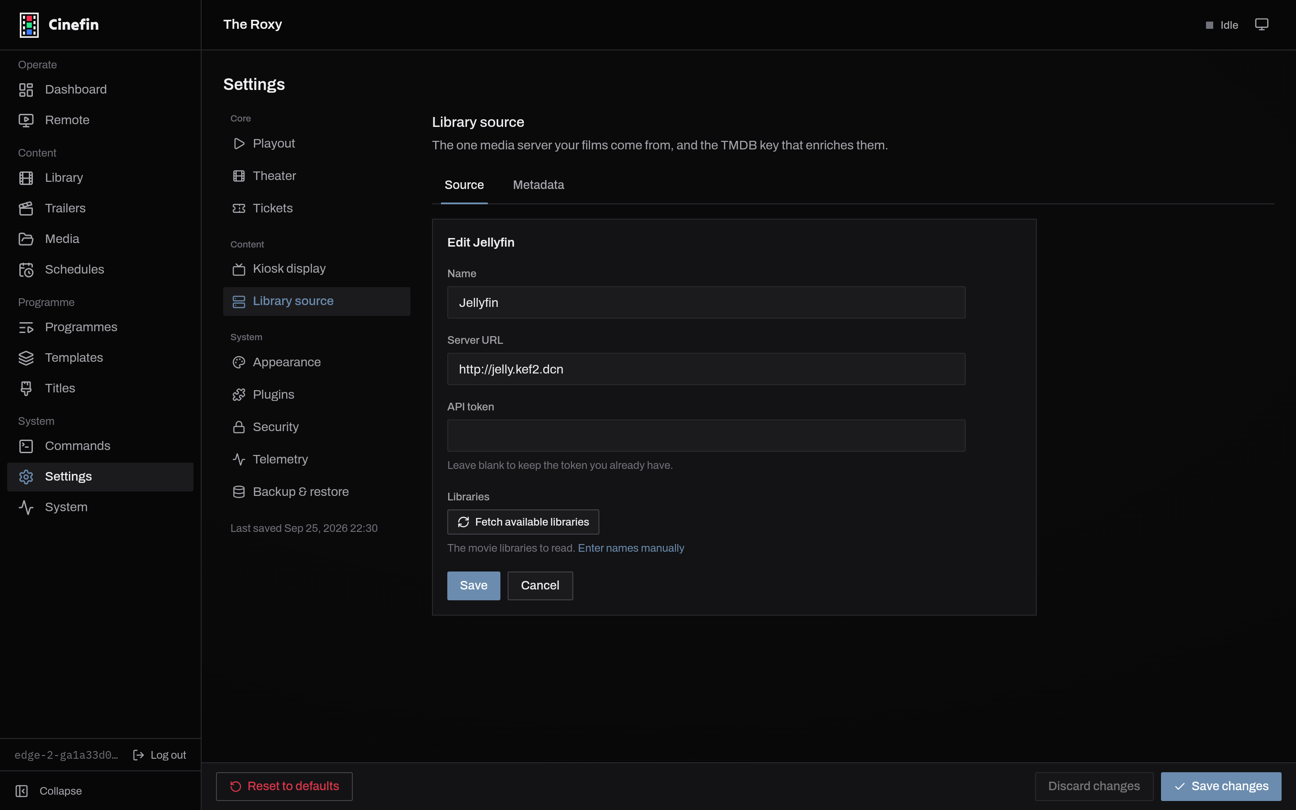
Task: Click the Idle status indicator
Action: tap(1222, 25)
